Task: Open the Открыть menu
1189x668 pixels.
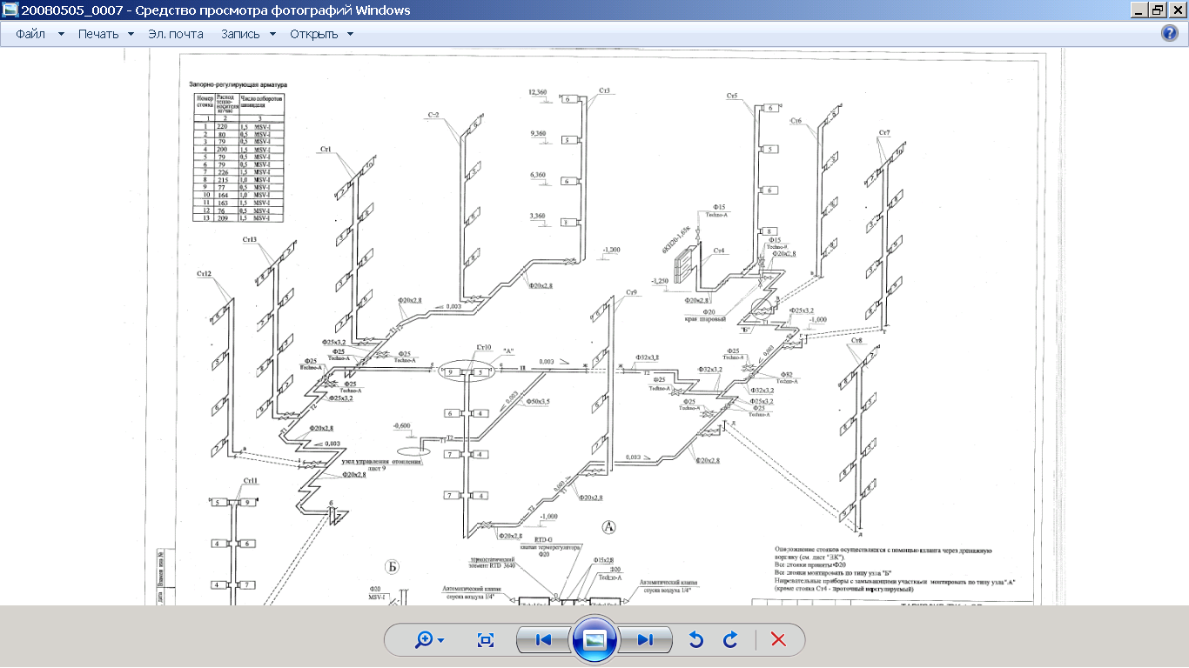Action: click(x=314, y=34)
